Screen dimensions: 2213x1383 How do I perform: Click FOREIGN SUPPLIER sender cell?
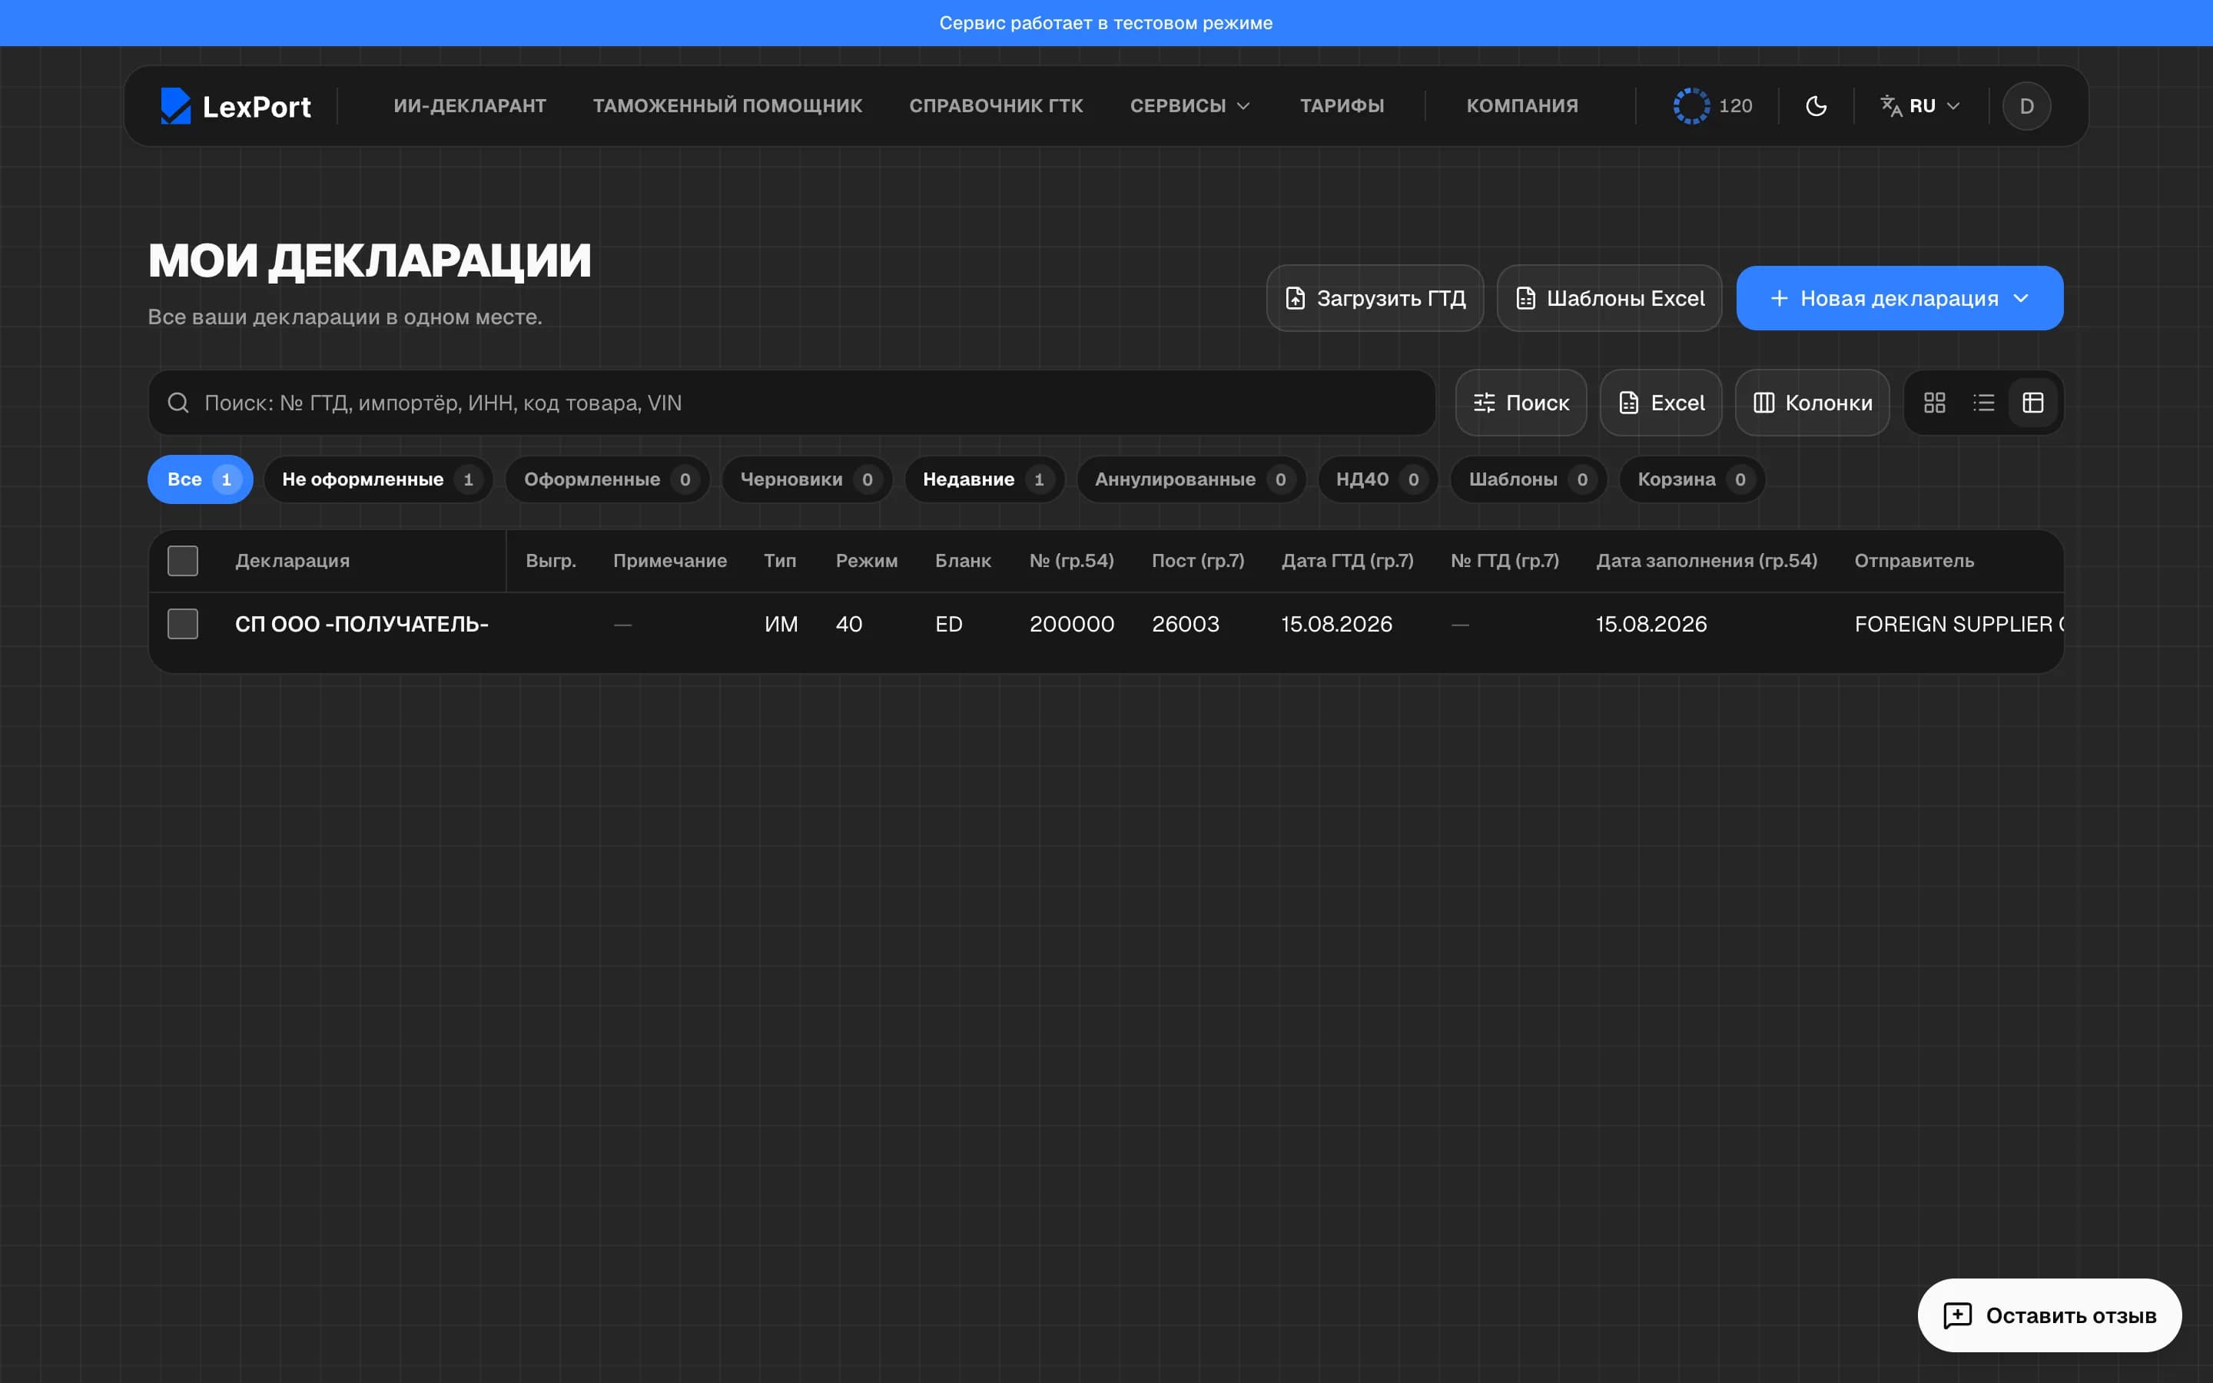(1959, 624)
